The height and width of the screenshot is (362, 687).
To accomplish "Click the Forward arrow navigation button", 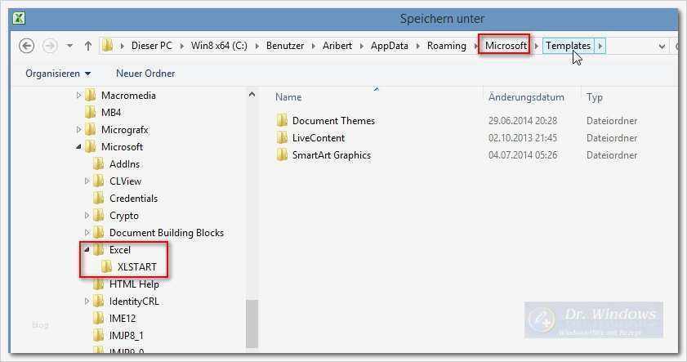I will tap(50, 46).
